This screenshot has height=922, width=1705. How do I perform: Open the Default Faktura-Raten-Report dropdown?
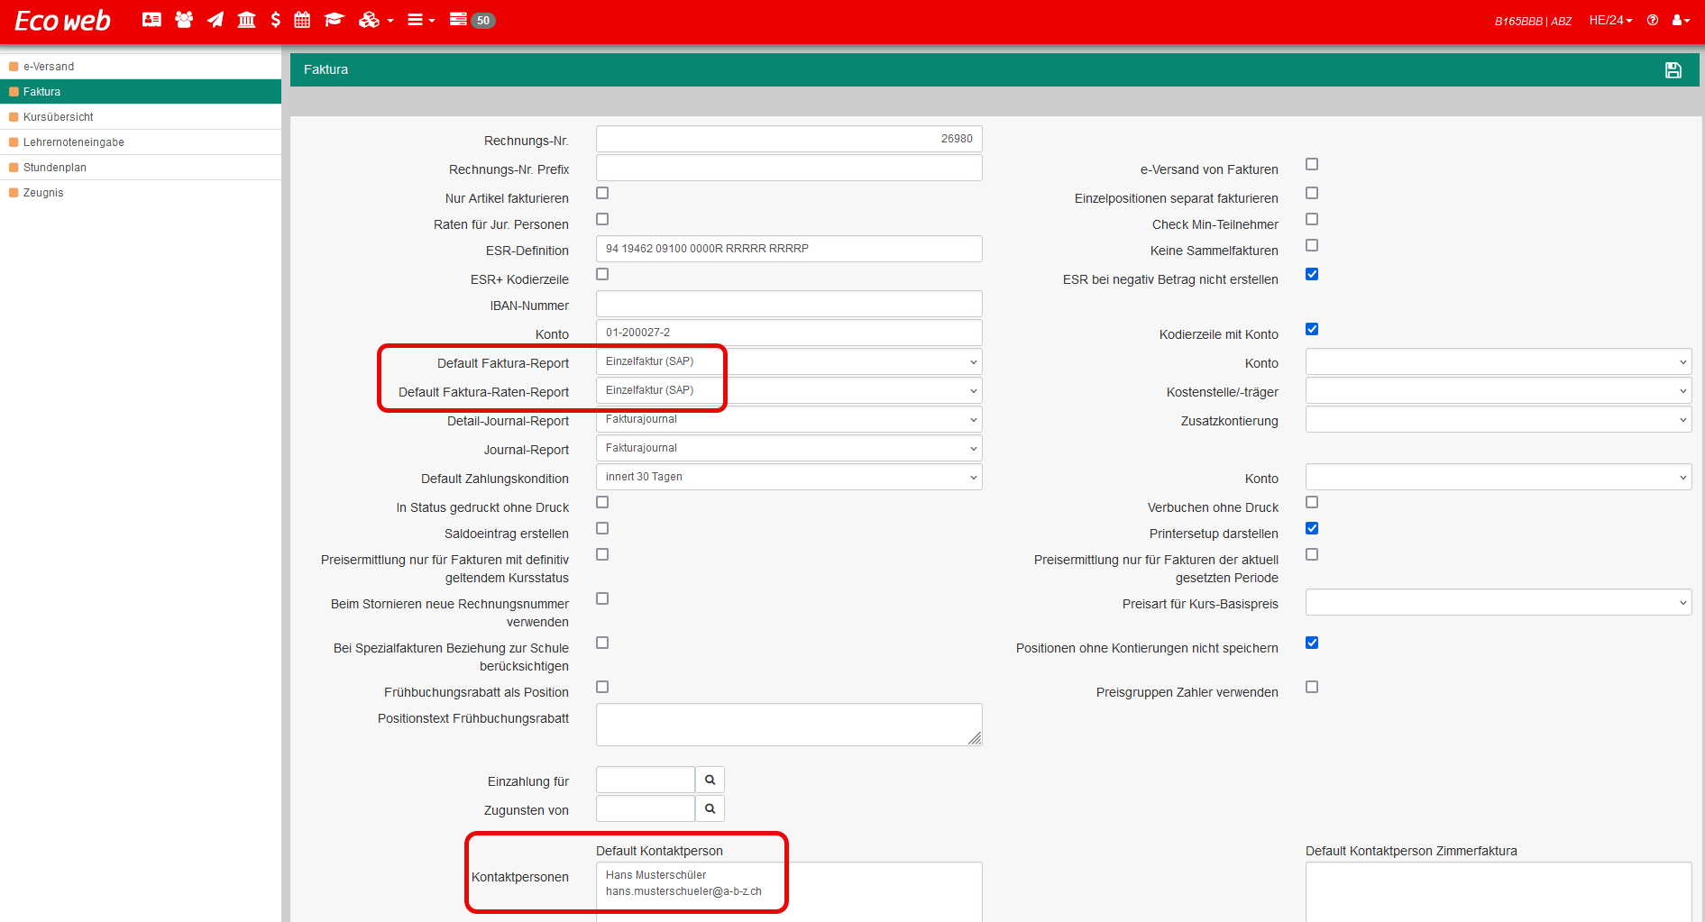point(789,390)
